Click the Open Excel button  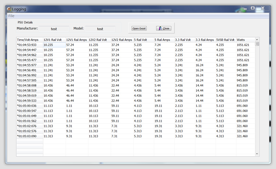click(139, 28)
